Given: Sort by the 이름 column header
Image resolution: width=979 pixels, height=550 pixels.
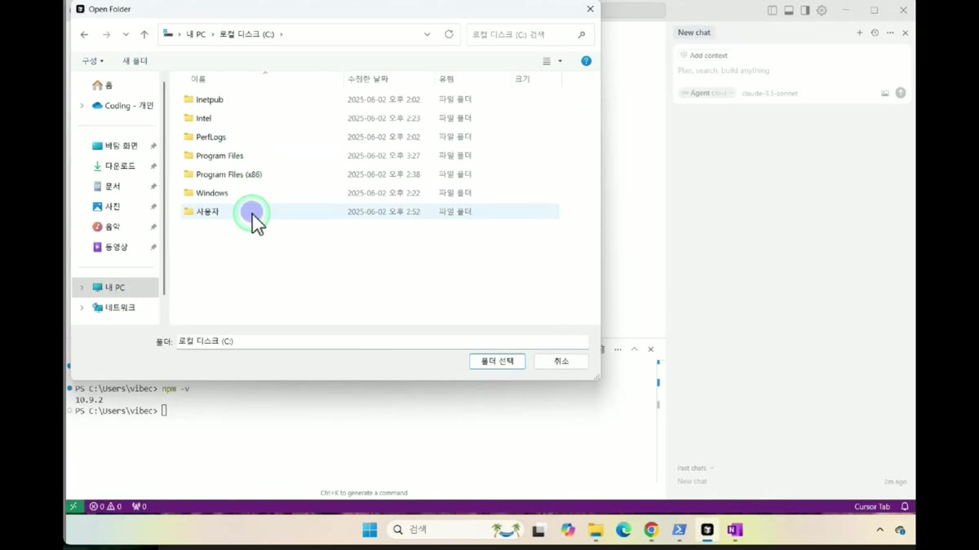Looking at the screenshot, I should coord(198,79).
